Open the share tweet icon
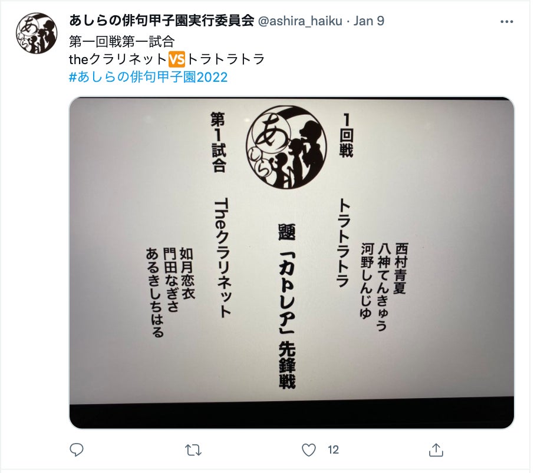 [436, 449]
